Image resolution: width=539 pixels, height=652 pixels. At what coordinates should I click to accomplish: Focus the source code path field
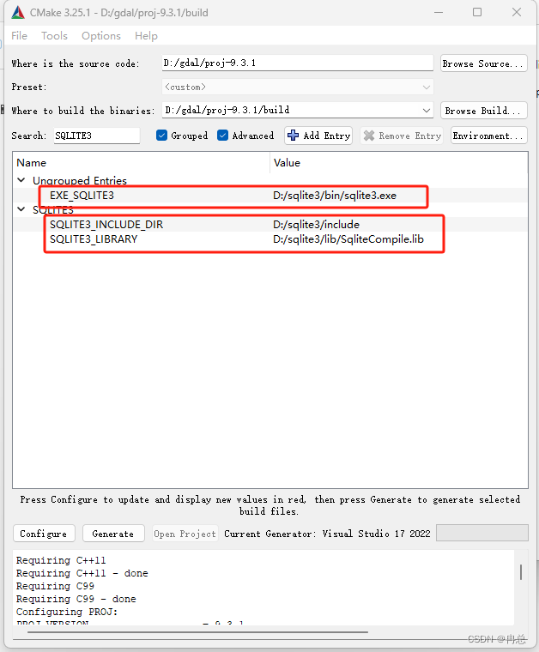point(297,63)
